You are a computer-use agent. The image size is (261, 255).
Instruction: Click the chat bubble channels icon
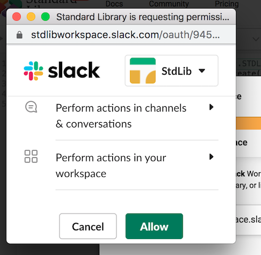click(31, 107)
